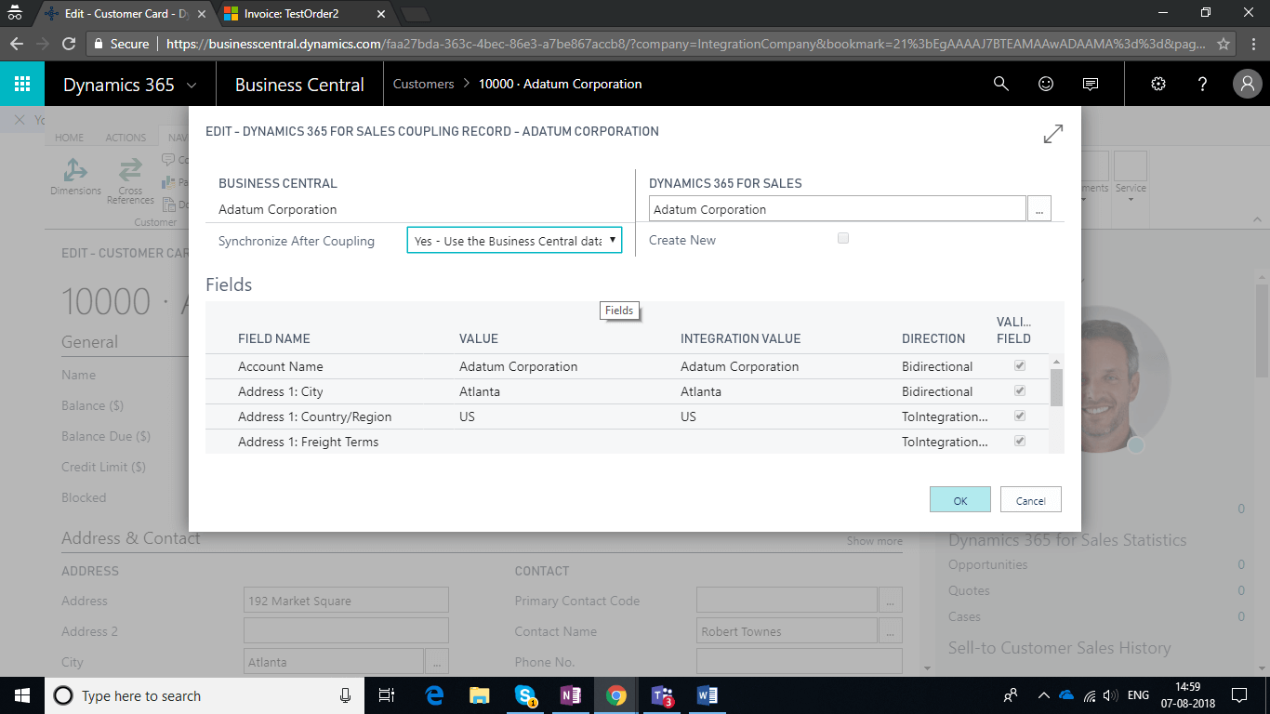Click the help question mark icon
Screen dimensions: 1270x714
pyautogui.click(x=1203, y=84)
